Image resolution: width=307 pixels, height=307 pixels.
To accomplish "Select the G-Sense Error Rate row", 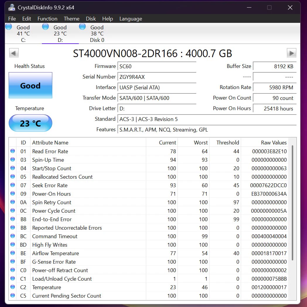I will [x=149, y=262].
